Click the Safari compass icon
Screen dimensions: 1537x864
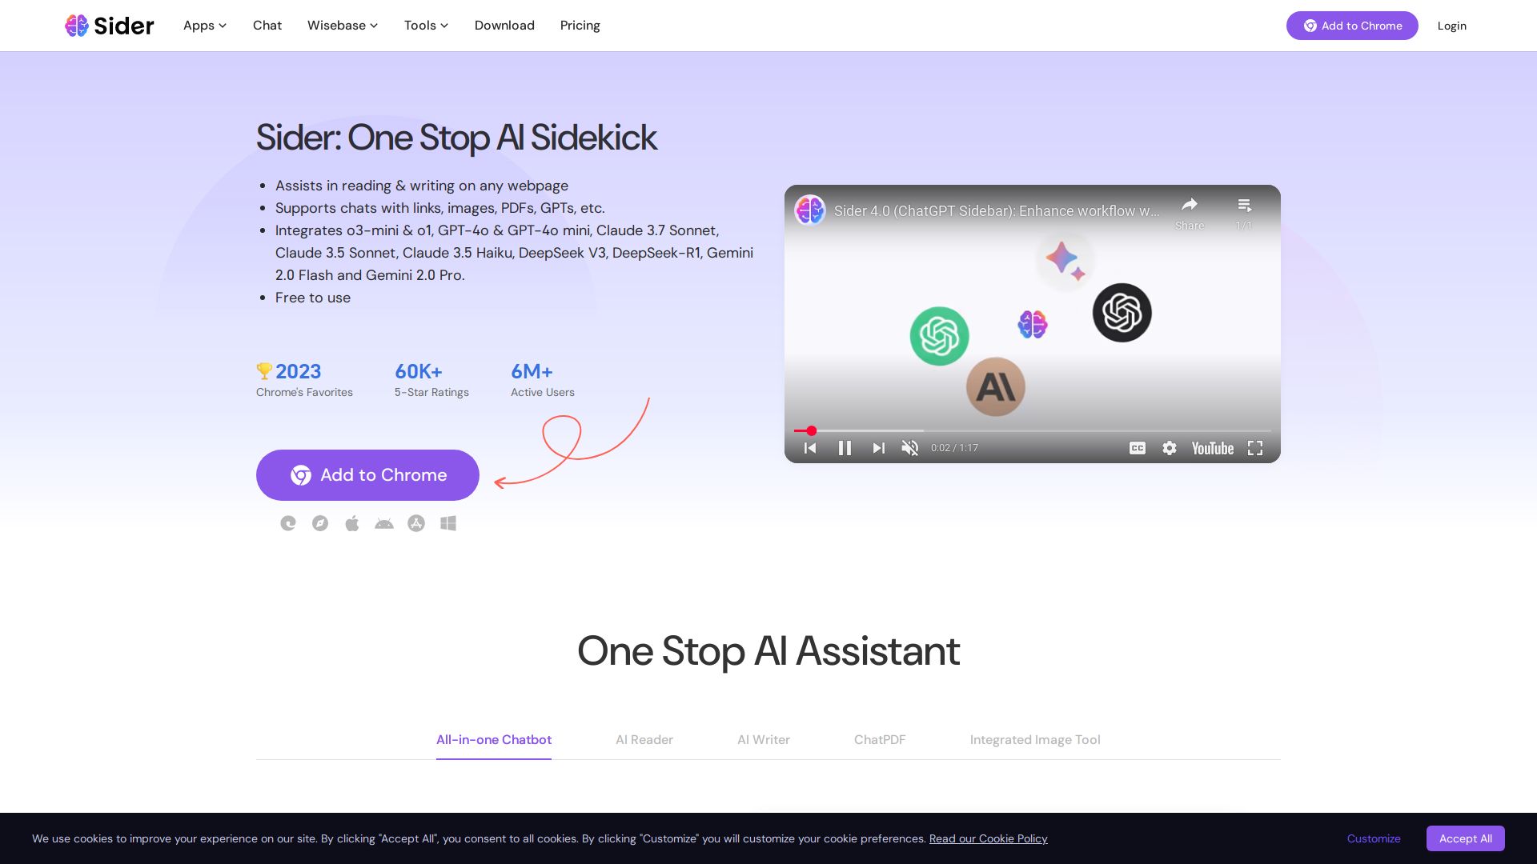tap(320, 523)
